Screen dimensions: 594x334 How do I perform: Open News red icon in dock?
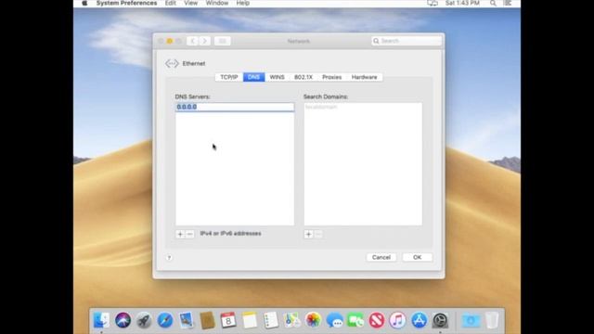point(377,320)
